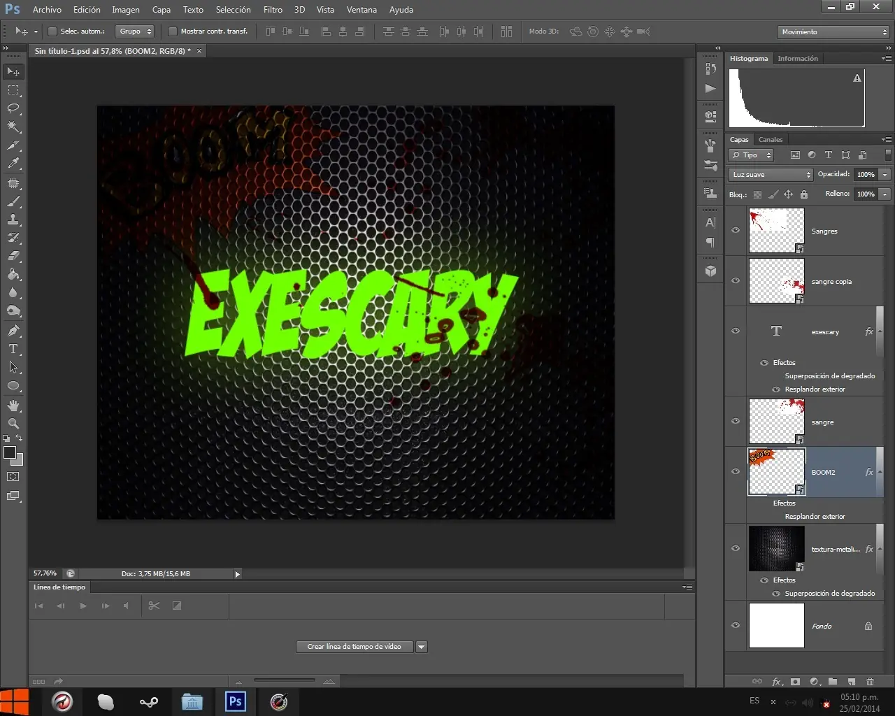Select the Eyedropper tool
Viewport: 895px width, 716px height.
[x=13, y=164]
